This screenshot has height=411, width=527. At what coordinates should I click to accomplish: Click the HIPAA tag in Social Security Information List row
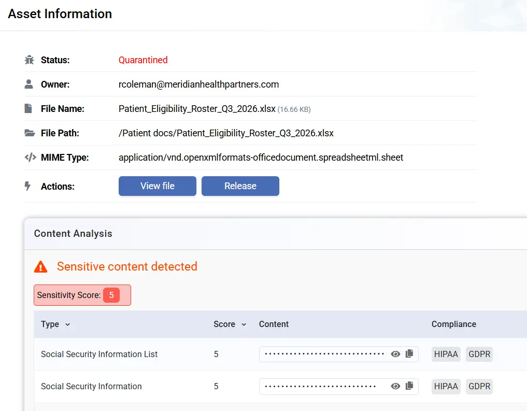(446, 354)
